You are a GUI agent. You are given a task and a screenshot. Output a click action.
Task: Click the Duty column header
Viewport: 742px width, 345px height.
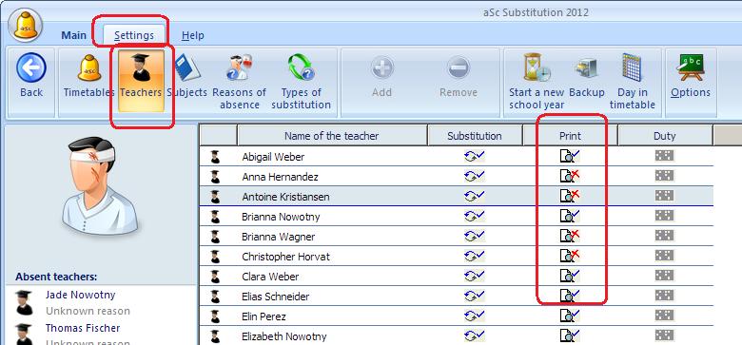pyautogui.click(x=665, y=136)
